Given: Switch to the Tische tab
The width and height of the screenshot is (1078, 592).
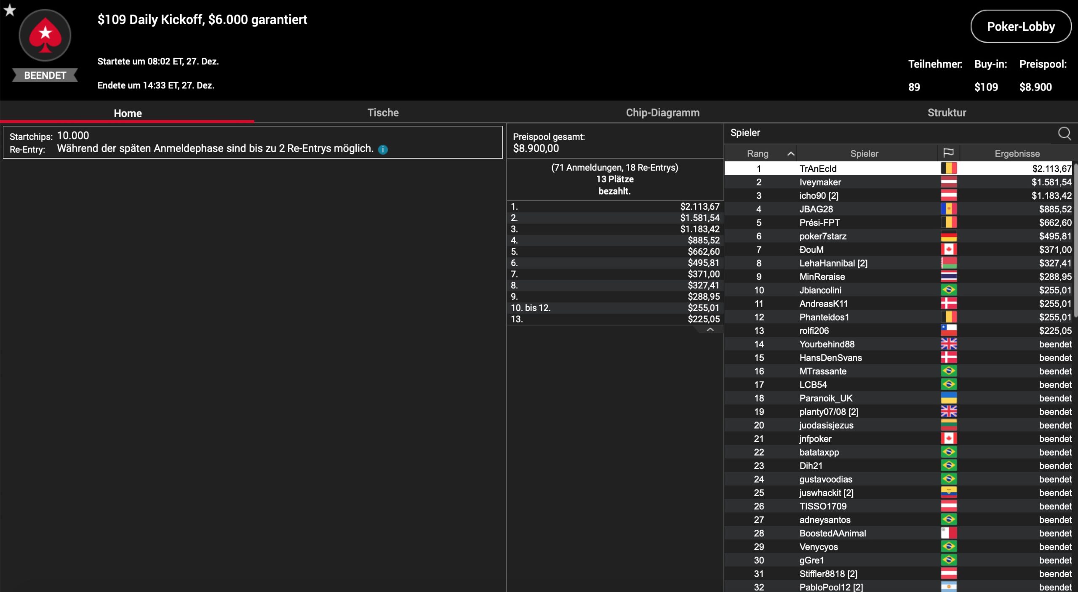Looking at the screenshot, I should 383,112.
